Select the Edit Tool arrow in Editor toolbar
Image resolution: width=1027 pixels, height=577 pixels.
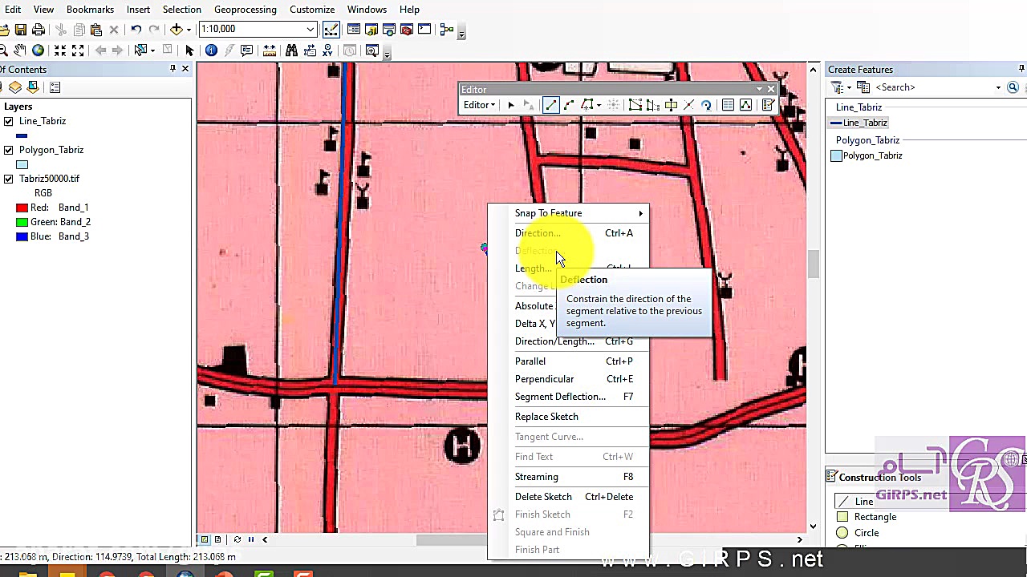point(510,105)
